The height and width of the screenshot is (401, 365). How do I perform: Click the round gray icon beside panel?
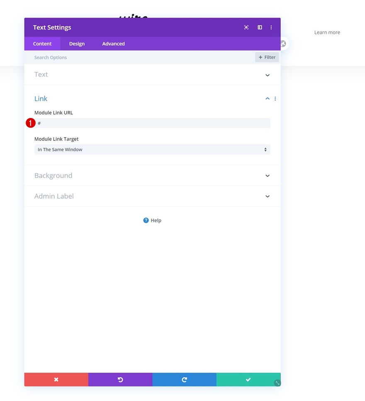point(283,44)
